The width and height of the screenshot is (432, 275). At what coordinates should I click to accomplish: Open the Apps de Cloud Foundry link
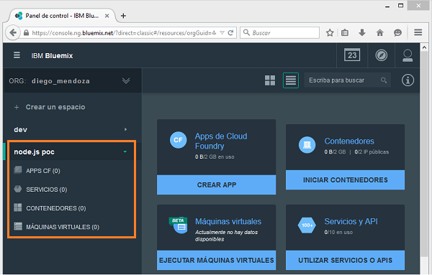[221, 141]
